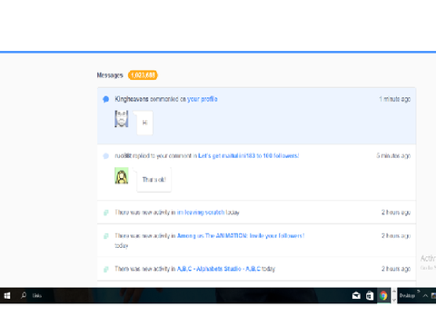Open the Mail app in the taskbar

(356, 295)
